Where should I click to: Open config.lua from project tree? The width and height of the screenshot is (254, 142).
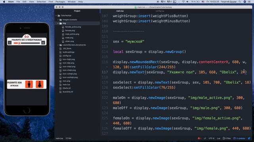click(x=67, y=56)
